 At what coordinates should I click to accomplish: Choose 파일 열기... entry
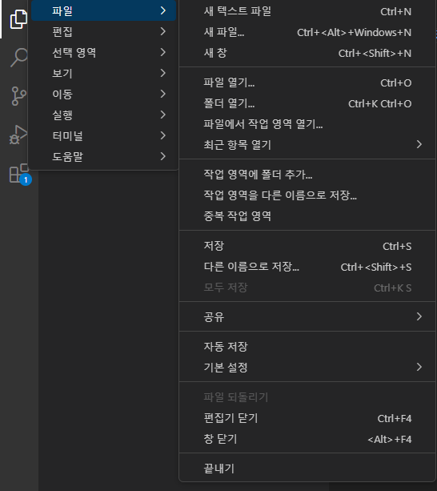click(307, 83)
